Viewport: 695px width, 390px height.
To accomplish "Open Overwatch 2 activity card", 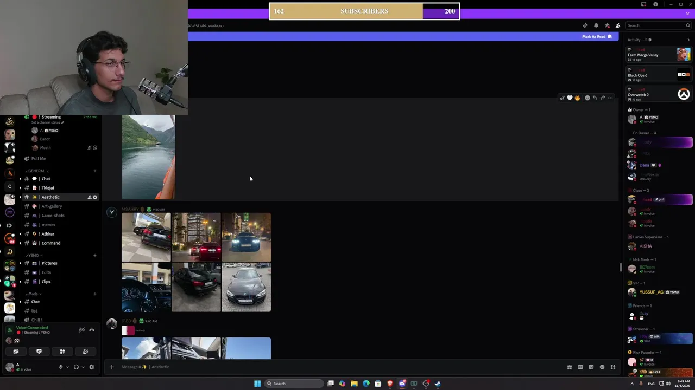I will pos(659,94).
